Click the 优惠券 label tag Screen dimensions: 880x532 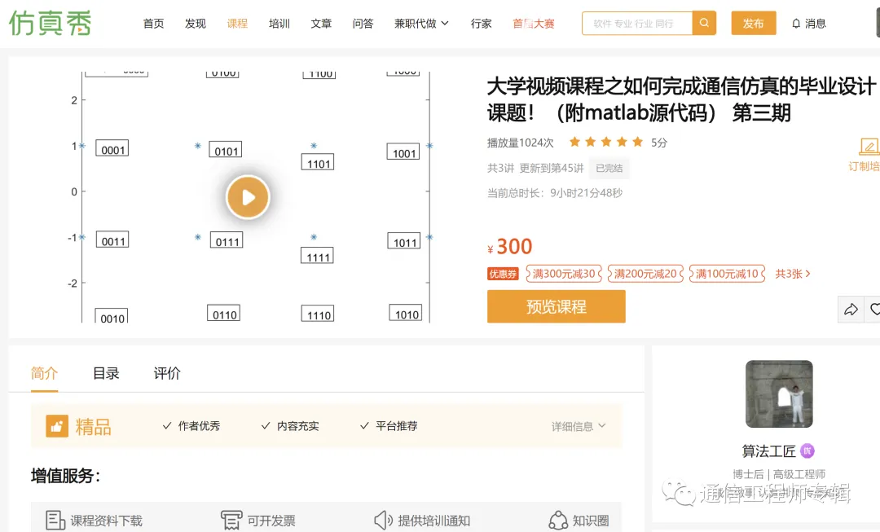[x=503, y=274]
